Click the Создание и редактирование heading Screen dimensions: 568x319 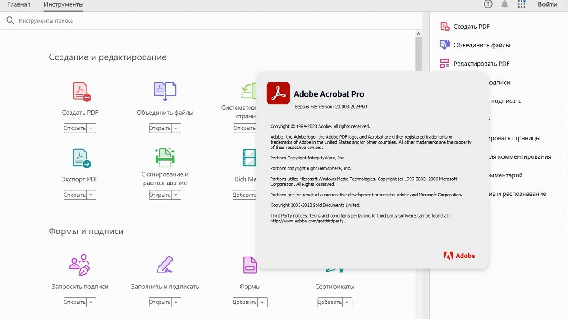(108, 58)
